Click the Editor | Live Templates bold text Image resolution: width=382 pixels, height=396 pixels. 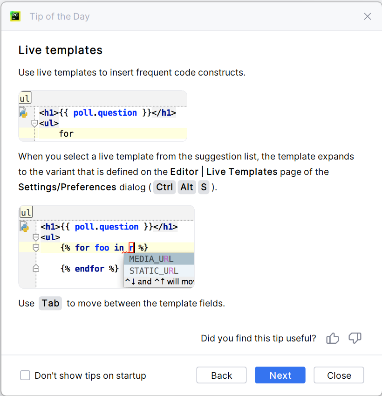coord(224,172)
